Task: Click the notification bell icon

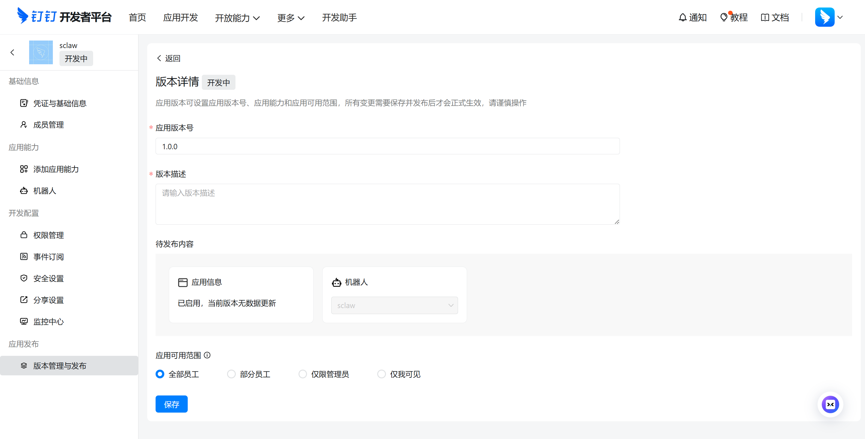Action: click(682, 17)
